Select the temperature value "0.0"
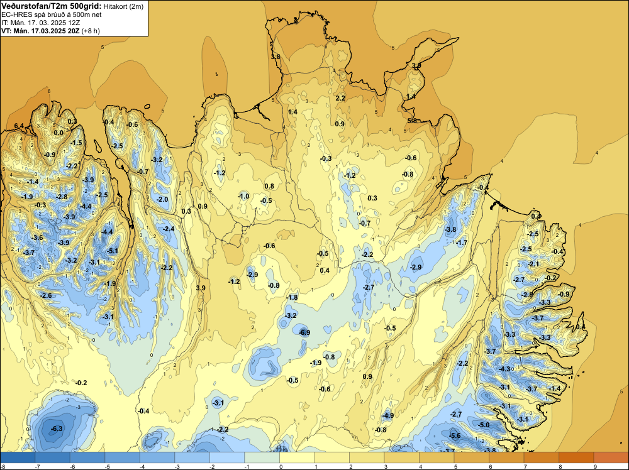 click(x=58, y=133)
